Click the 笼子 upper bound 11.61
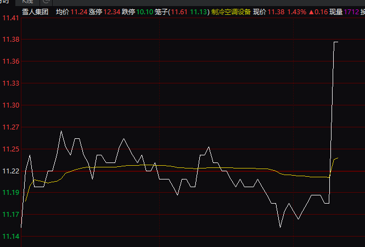The image size is (365, 247). point(179,12)
